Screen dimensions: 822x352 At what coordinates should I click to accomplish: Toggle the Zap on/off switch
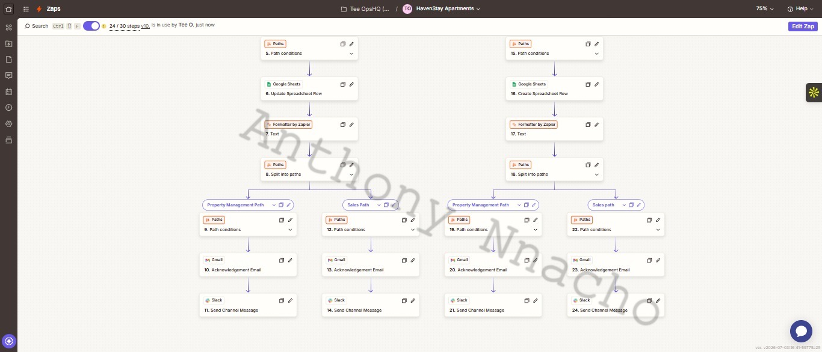(x=91, y=26)
